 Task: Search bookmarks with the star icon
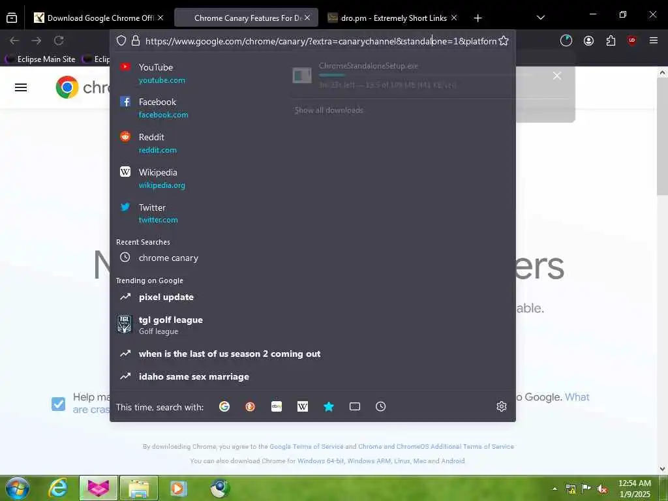[x=329, y=406]
